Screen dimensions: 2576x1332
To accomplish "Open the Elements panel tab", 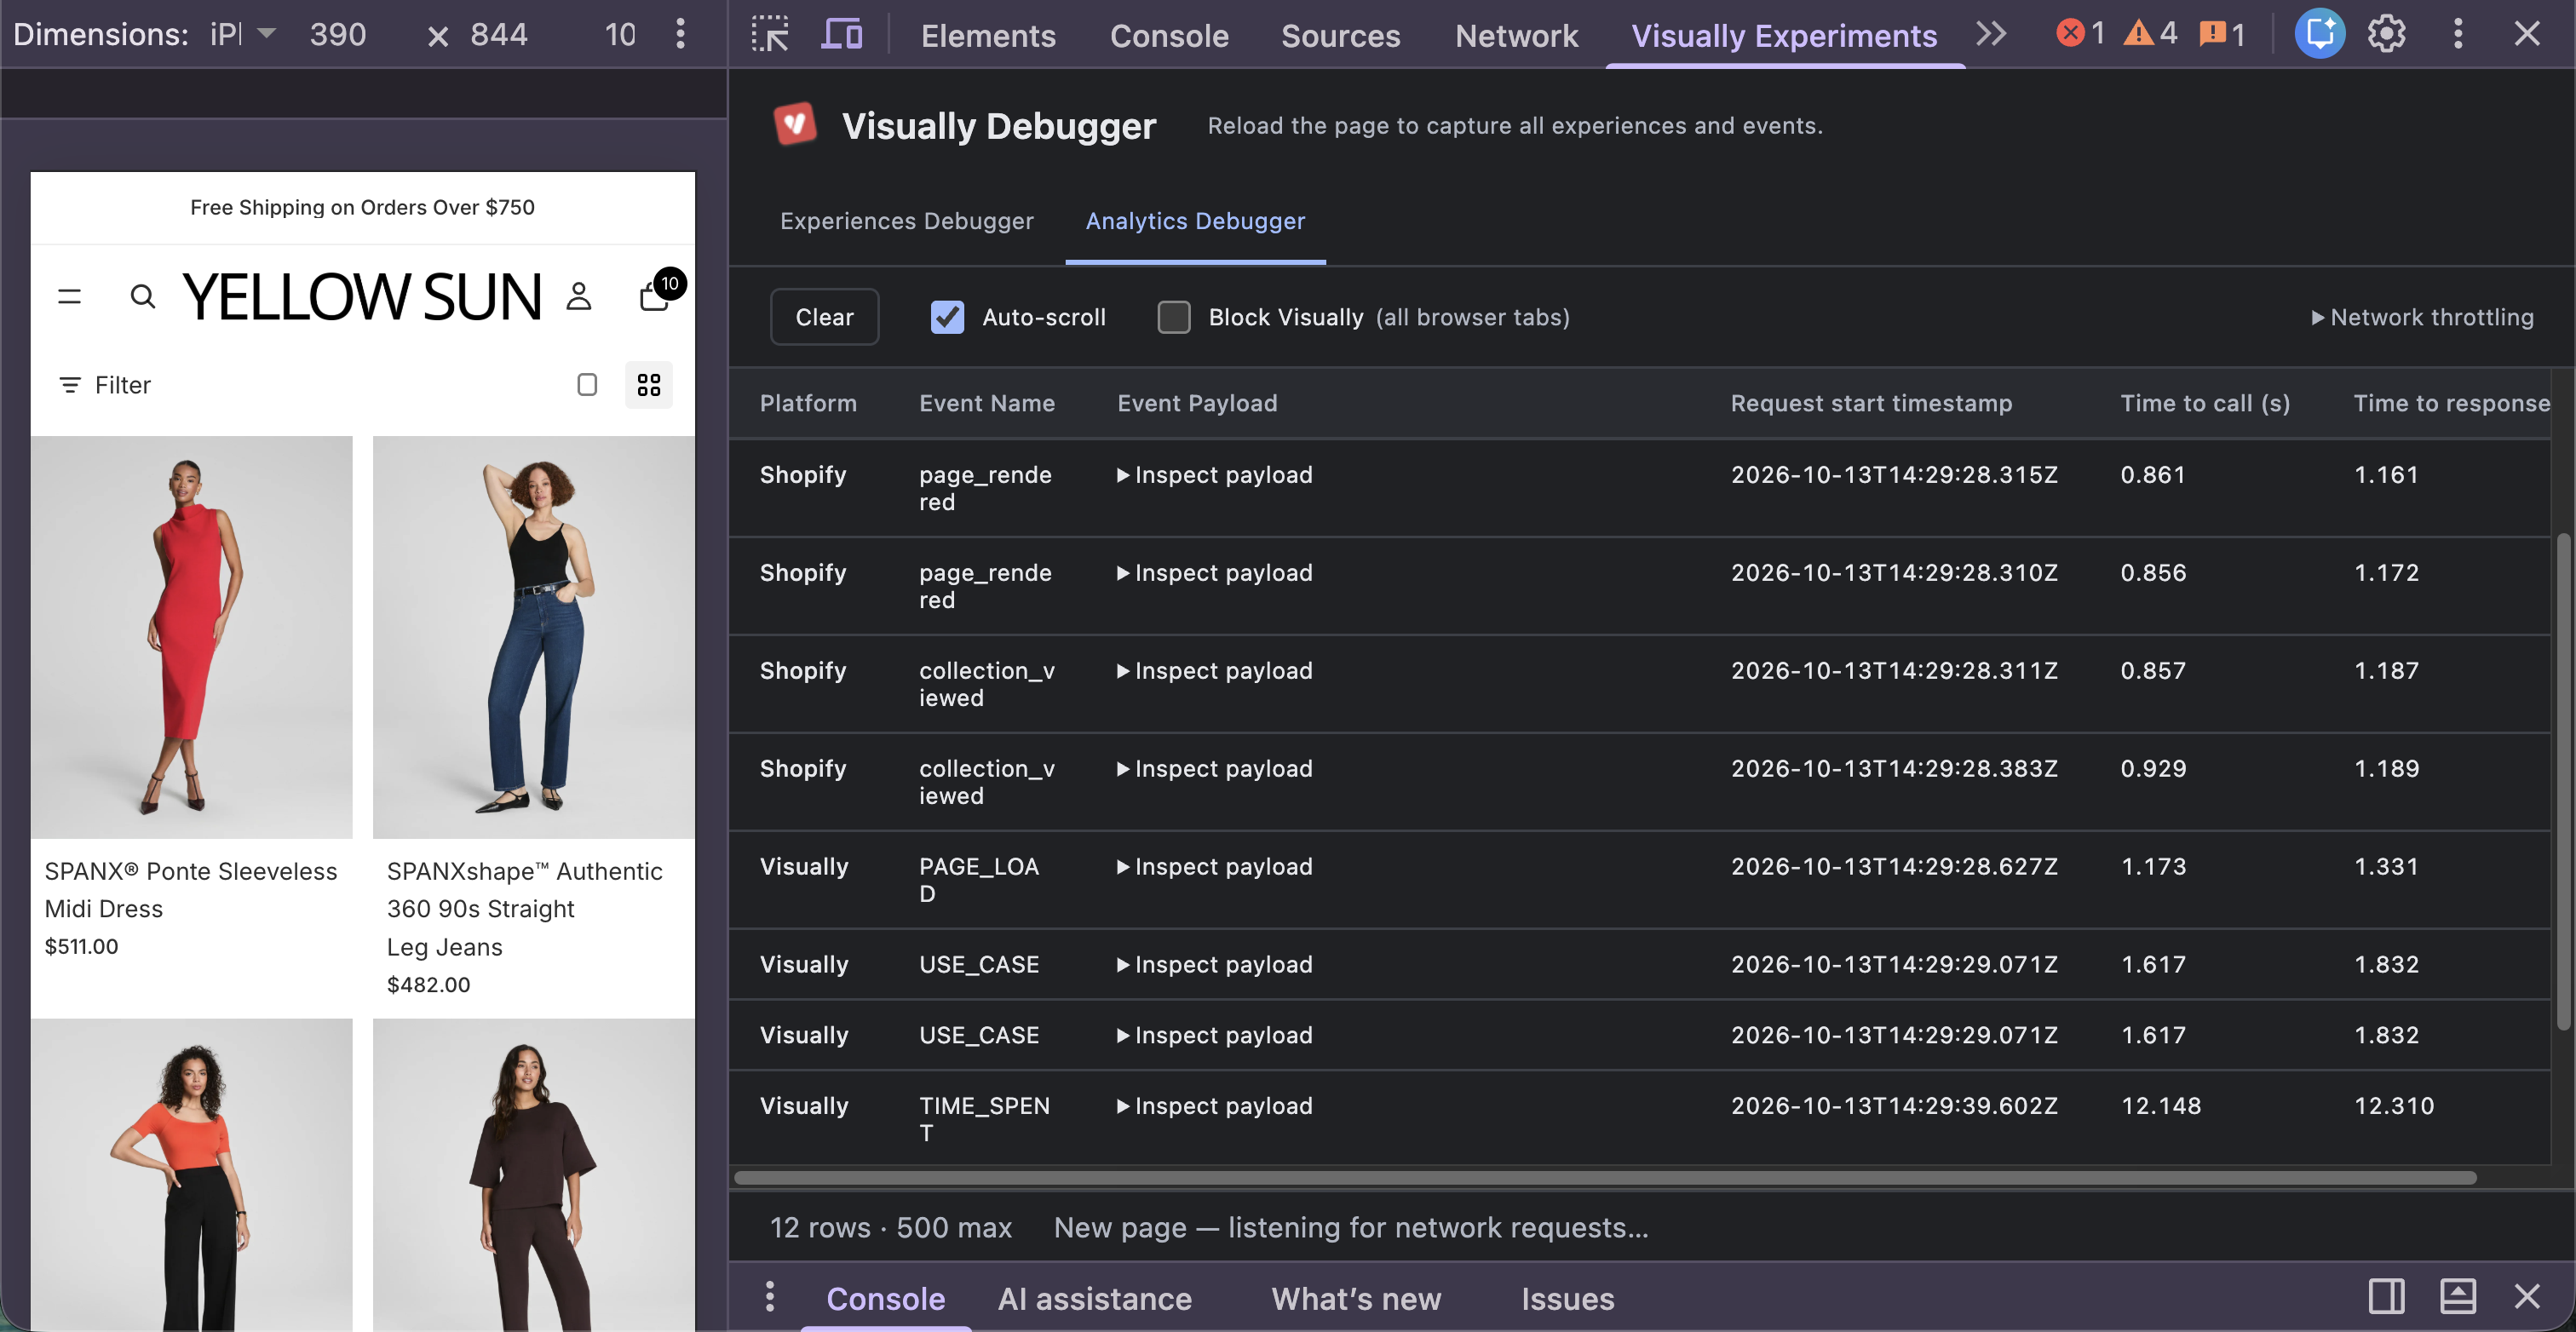I will click(x=987, y=35).
